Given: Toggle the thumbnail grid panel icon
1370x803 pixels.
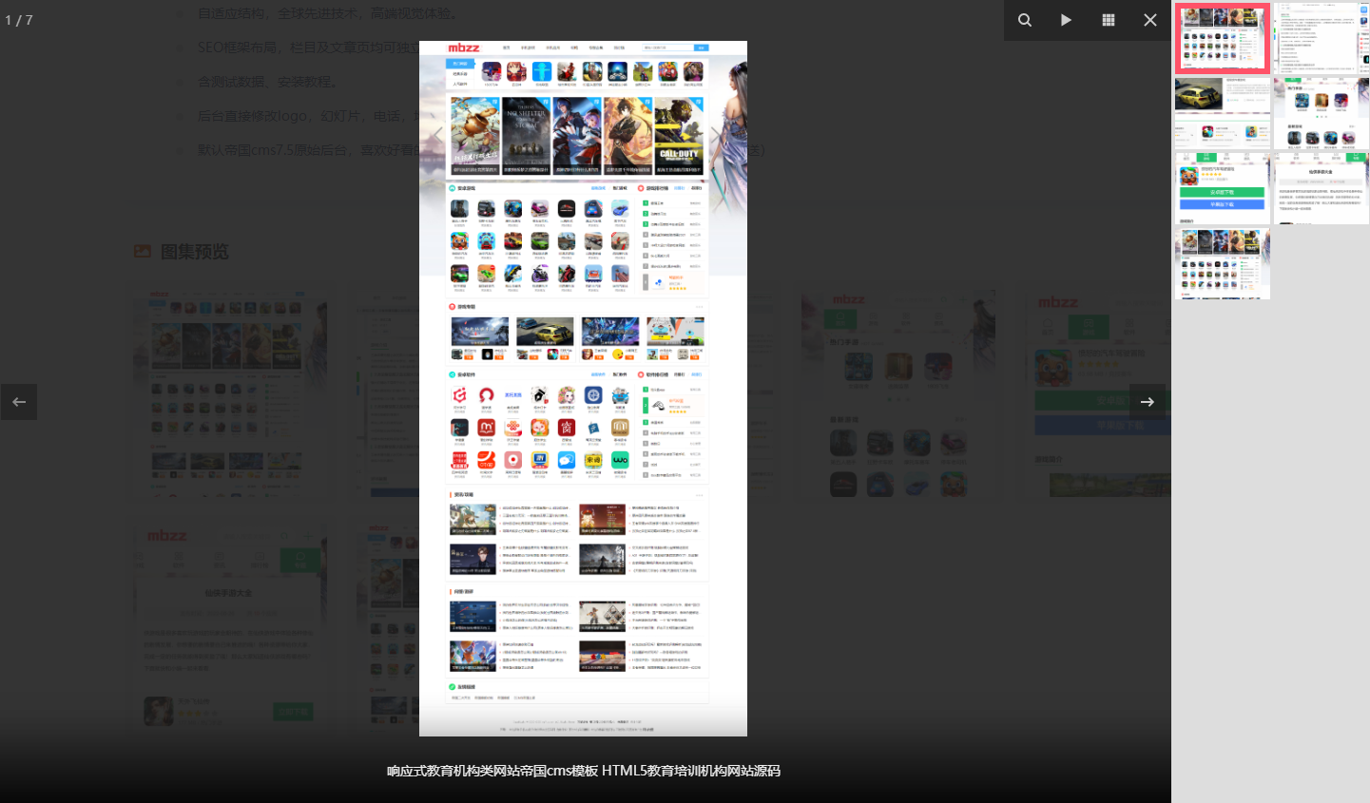Looking at the screenshot, I should click(x=1109, y=20).
